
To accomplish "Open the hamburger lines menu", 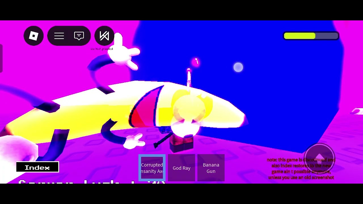I will point(59,36).
